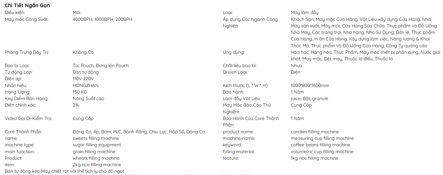The width and height of the screenshot is (443, 175).
Task: Click the "1000*800*1600mm" dimensions value
Action: (x=310, y=85)
